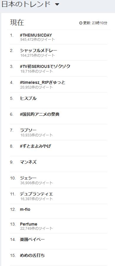The image size is (115, 266).
Task: Open the 日本のトレンド dropdown arrow
Action: tap(57, 5)
